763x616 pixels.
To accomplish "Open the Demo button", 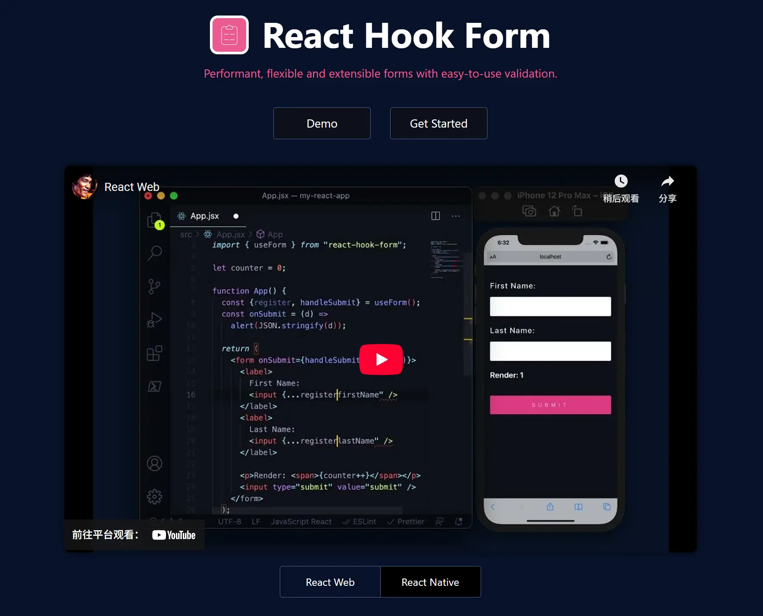I will point(322,123).
